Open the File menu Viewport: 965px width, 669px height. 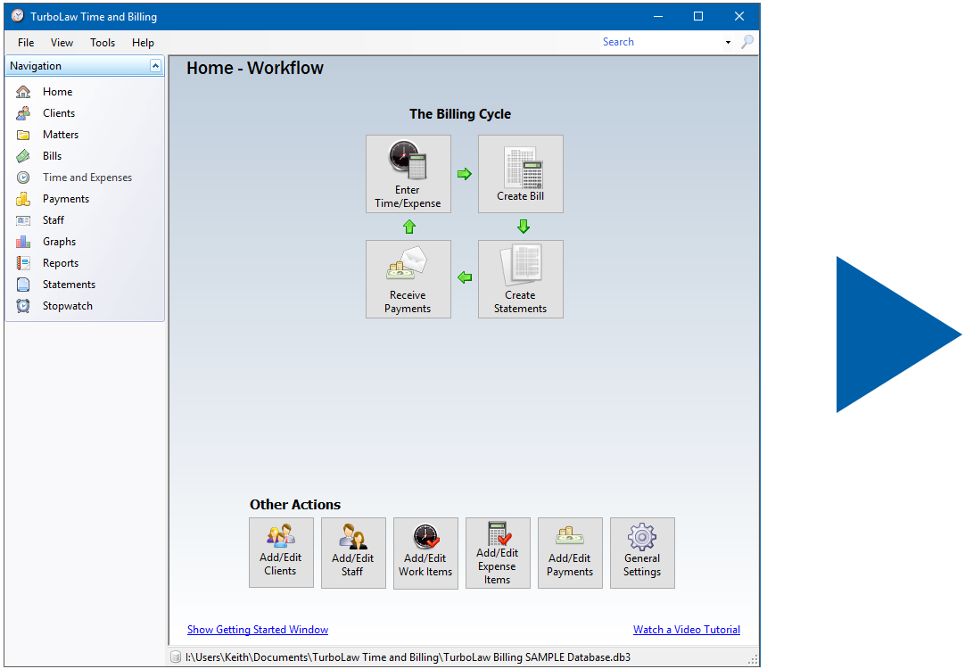pos(26,43)
